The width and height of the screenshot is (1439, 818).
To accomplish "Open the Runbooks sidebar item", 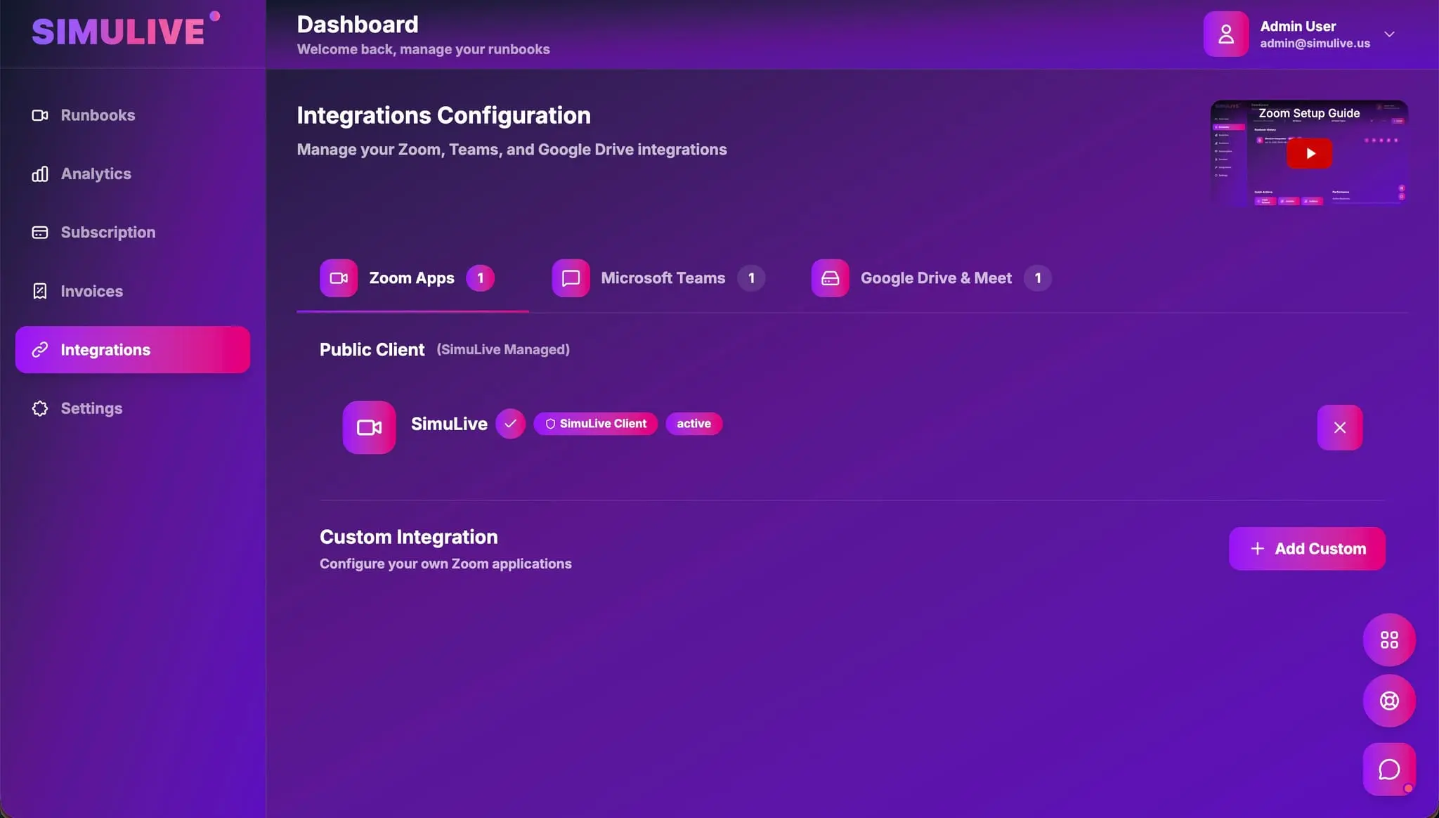I will pyautogui.click(x=132, y=115).
